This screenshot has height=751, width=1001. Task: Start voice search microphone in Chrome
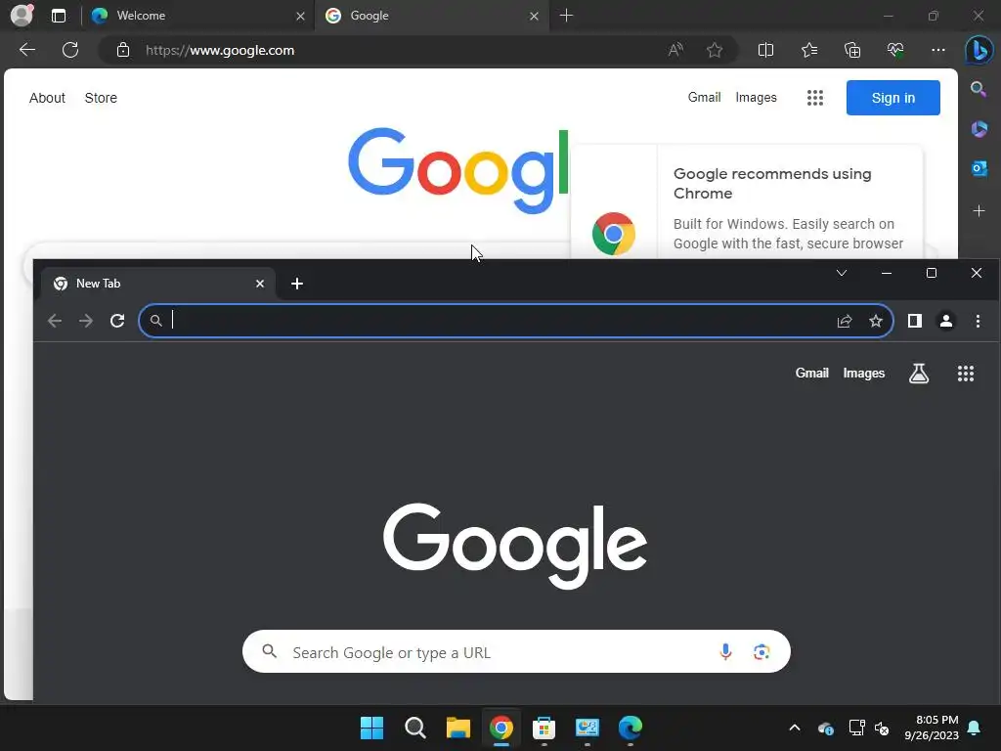tap(725, 651)
